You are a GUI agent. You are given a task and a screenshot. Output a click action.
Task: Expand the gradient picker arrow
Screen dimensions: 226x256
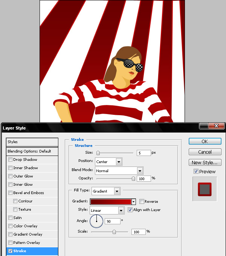click(x=133, y=202)
